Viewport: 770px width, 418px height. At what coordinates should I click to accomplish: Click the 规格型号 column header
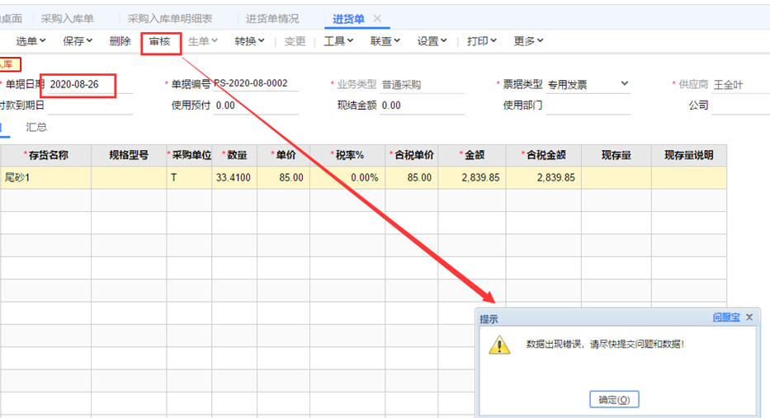point(129,156)
